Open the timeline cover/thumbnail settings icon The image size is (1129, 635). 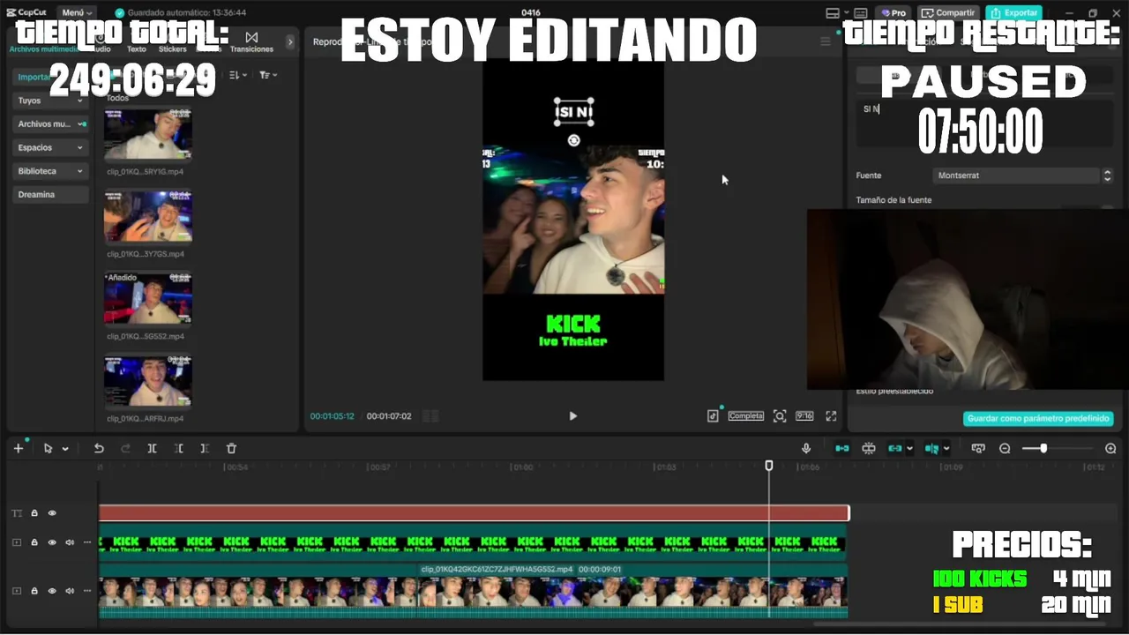click(x=978, y=448)
